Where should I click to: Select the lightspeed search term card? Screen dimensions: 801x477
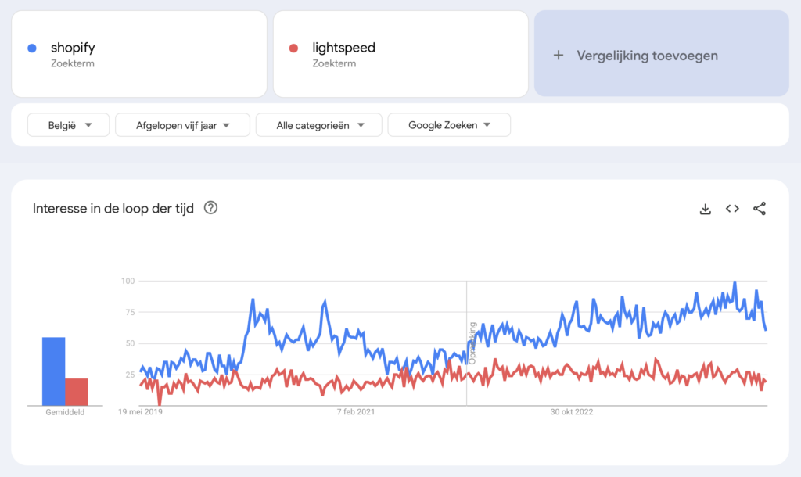(400, 53)
